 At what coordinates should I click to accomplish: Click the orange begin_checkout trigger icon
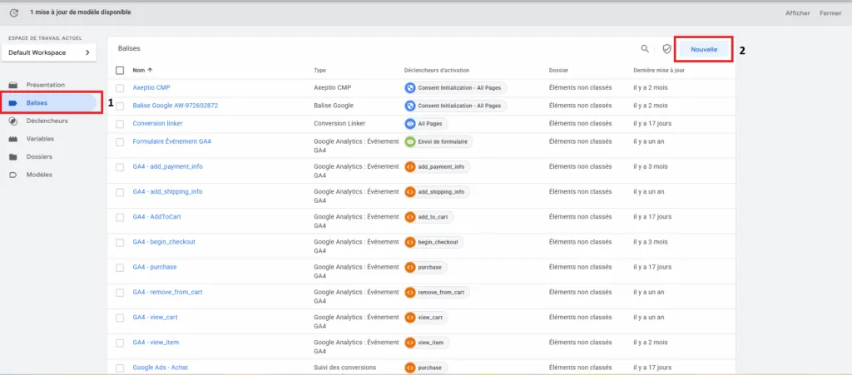point(410,242)
